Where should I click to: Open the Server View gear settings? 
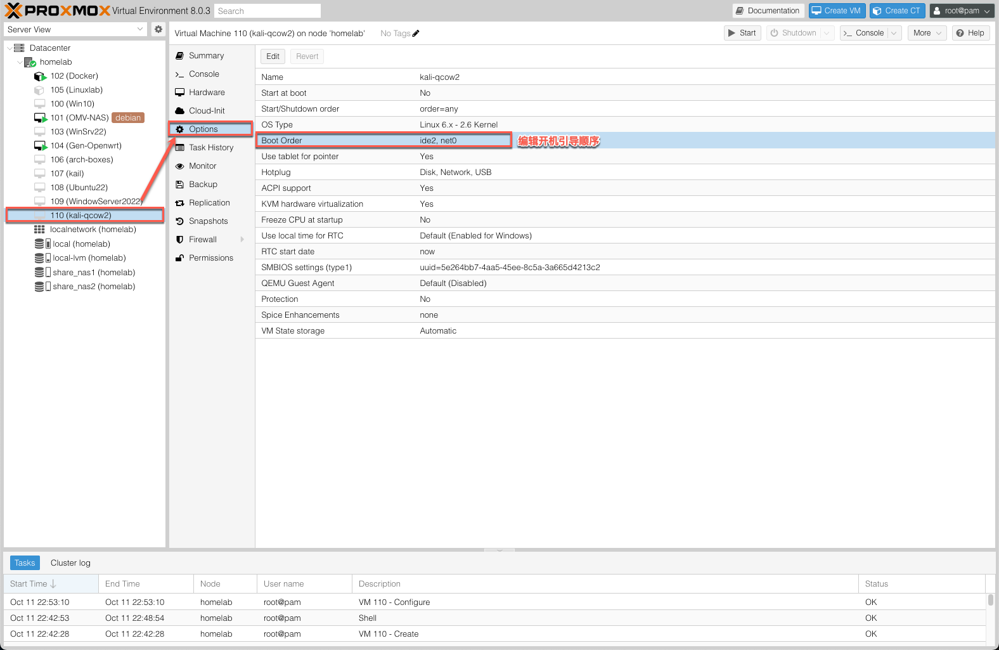pyautogui.click(x=158, y=29)
